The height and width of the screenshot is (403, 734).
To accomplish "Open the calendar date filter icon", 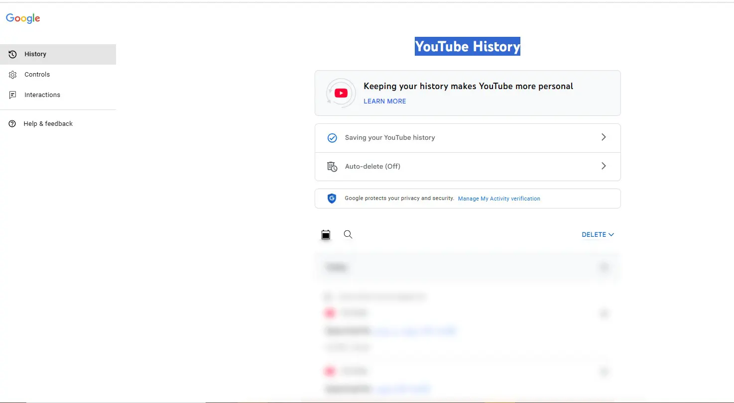I will click(326, 235).
